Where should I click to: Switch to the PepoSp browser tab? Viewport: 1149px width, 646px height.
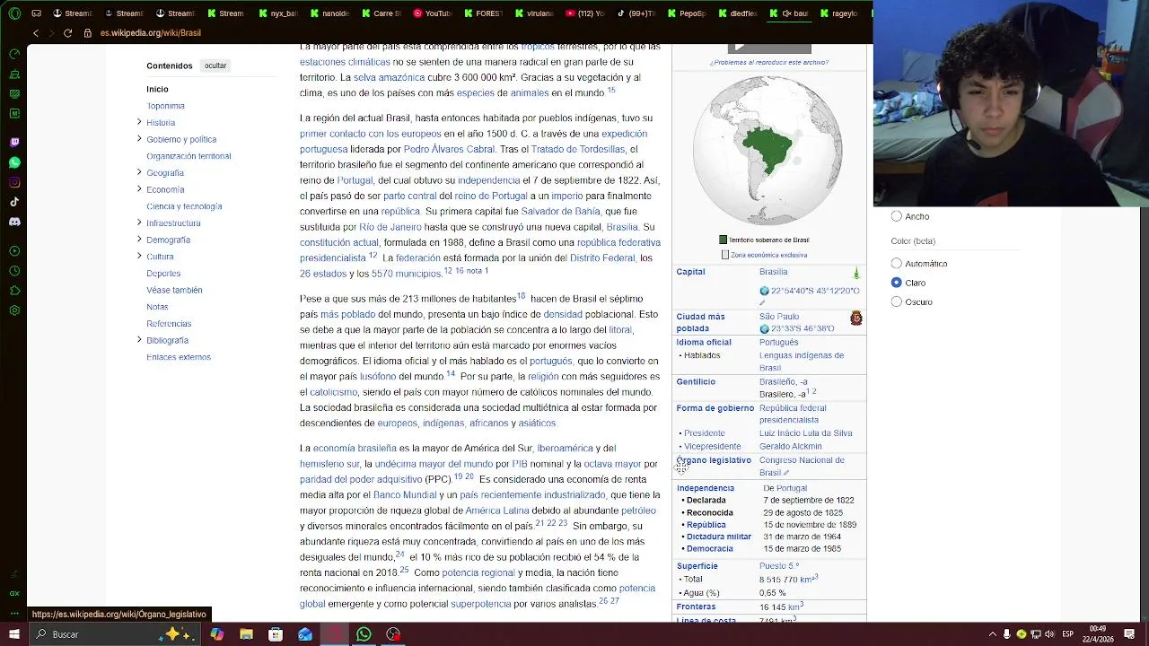coord(687,13)
